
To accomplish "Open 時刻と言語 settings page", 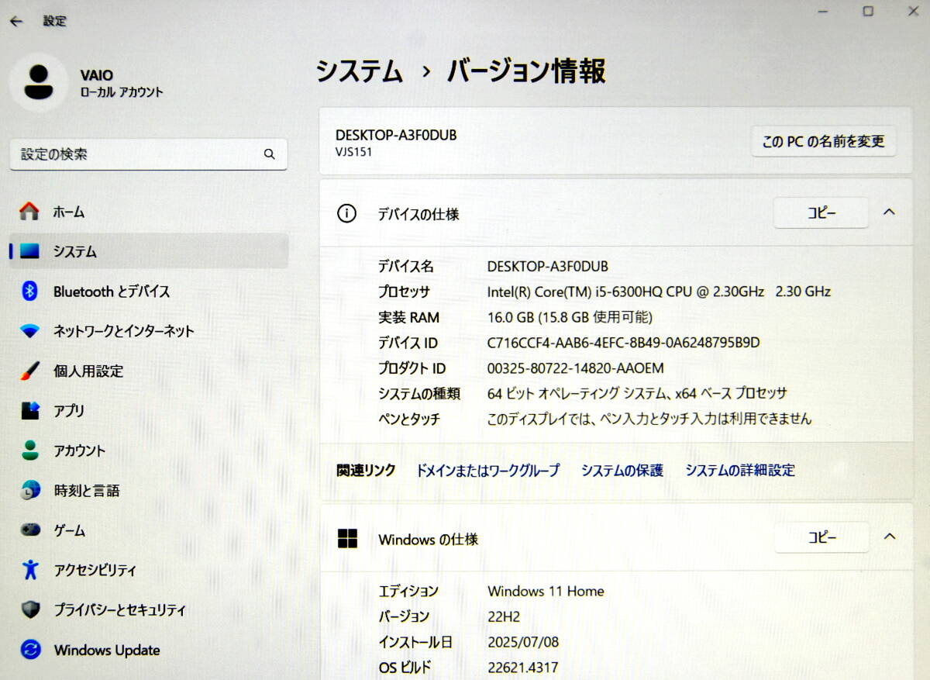I will click(149, 491).
